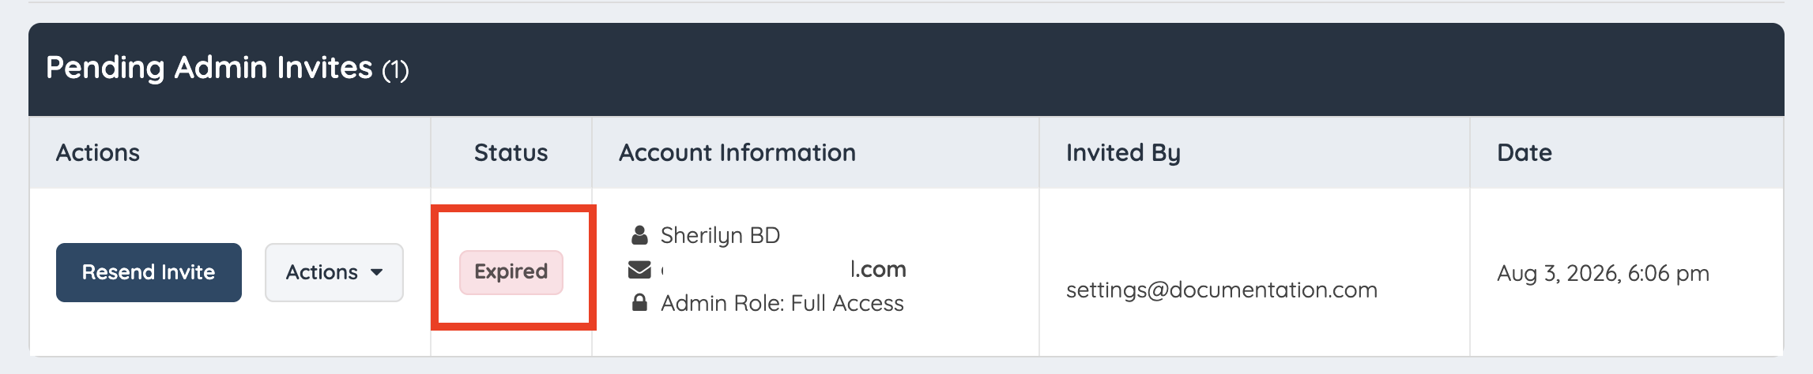Screen dimensions: 1813x374
Task: Click the Status column header
Action: [511, 152]
